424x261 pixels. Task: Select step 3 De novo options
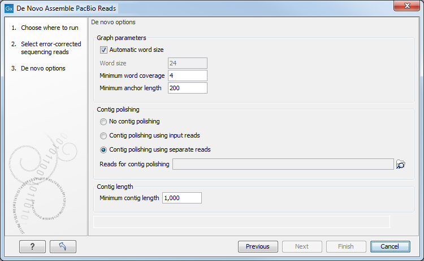tap(44, 68)
